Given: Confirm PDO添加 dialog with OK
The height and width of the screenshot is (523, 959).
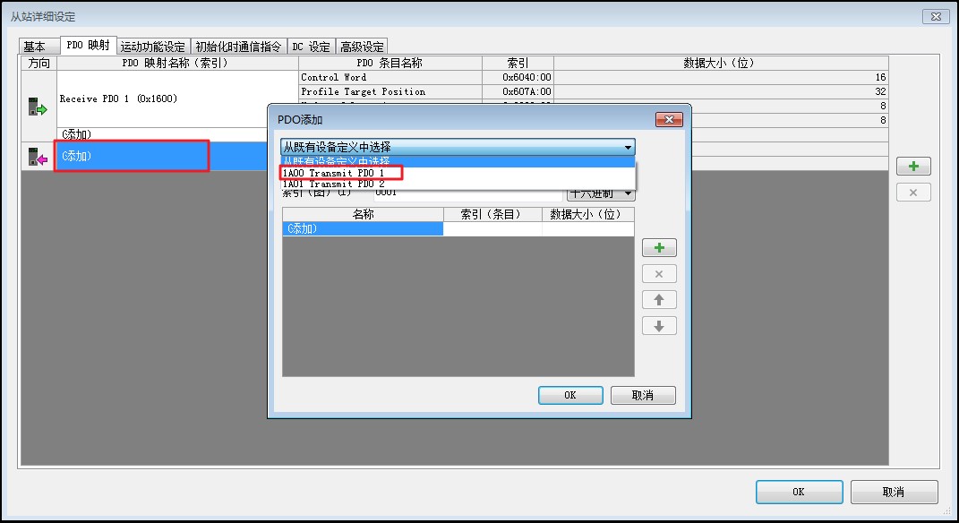Looking at the screenshot, I should 570,395.
